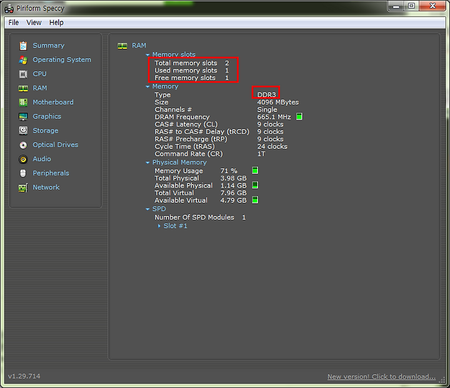Click the Audio speaker icon

click(23, 159)
